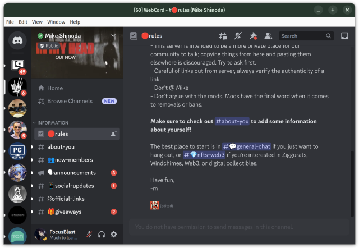Viewport: 359px width, 248px height.
Task: Select the rules channel in sidebar
Action: point(77,134)
